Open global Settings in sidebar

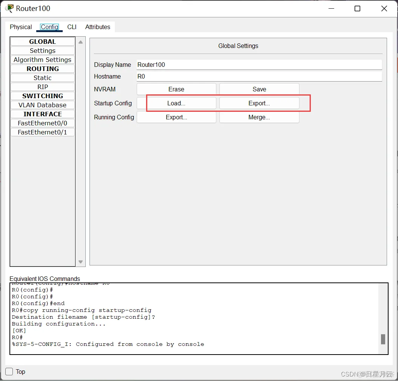click(x=43, y=51)
